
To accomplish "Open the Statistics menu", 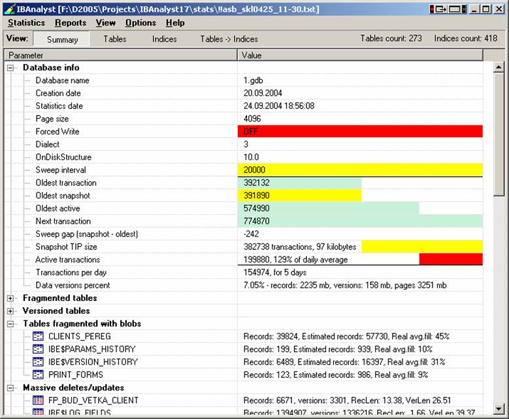I will (26, 23).
